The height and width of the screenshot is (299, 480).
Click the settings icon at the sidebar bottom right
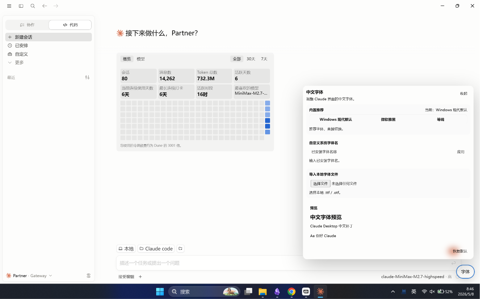(89, 276)
